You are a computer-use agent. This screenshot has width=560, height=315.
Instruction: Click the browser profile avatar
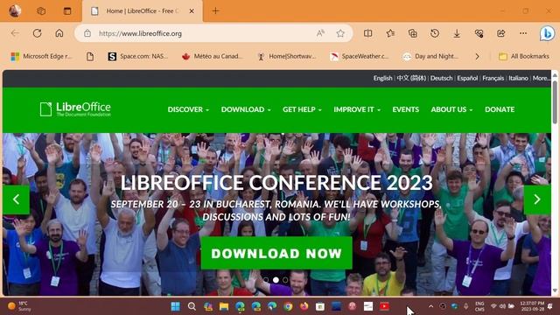coord(15,10)
